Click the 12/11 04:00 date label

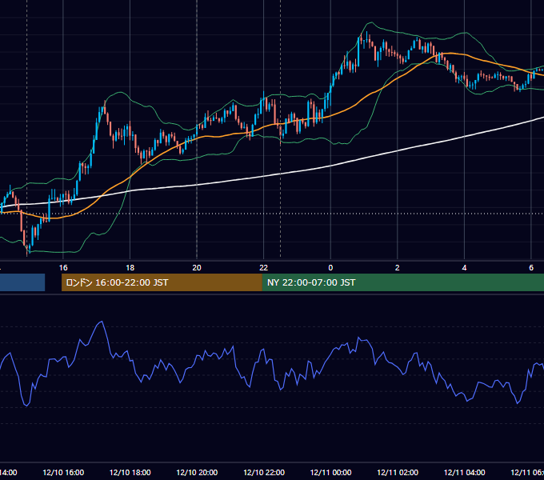(464, 473)
